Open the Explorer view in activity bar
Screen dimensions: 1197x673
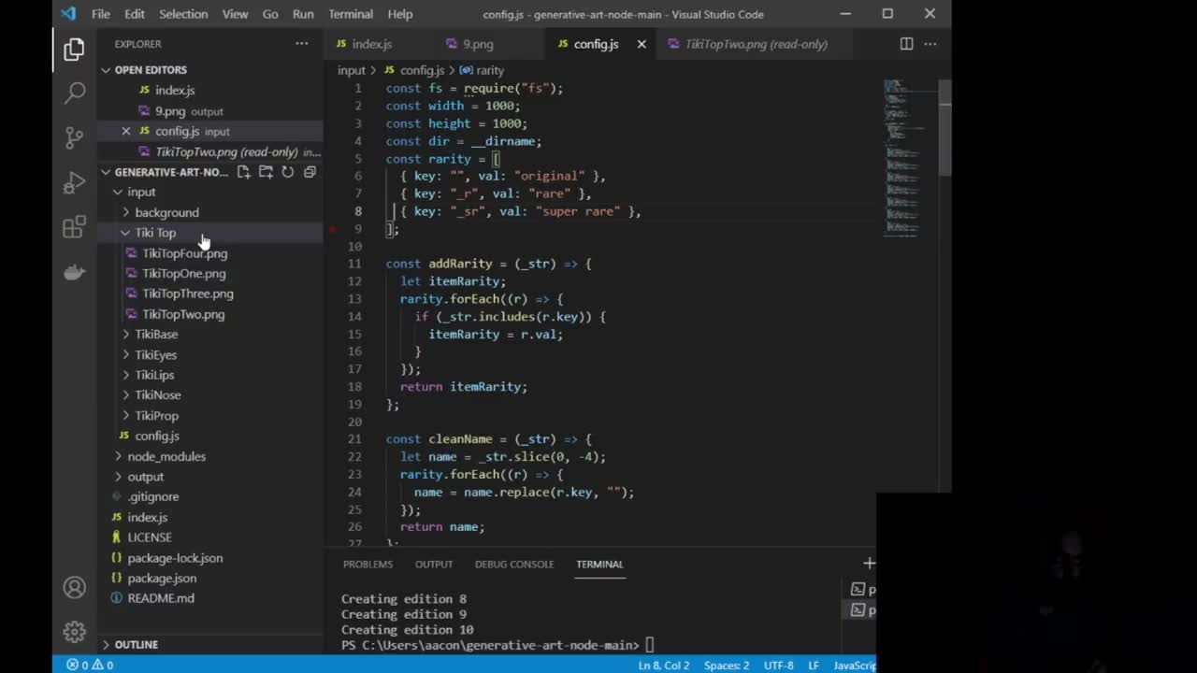click(74, 50)
